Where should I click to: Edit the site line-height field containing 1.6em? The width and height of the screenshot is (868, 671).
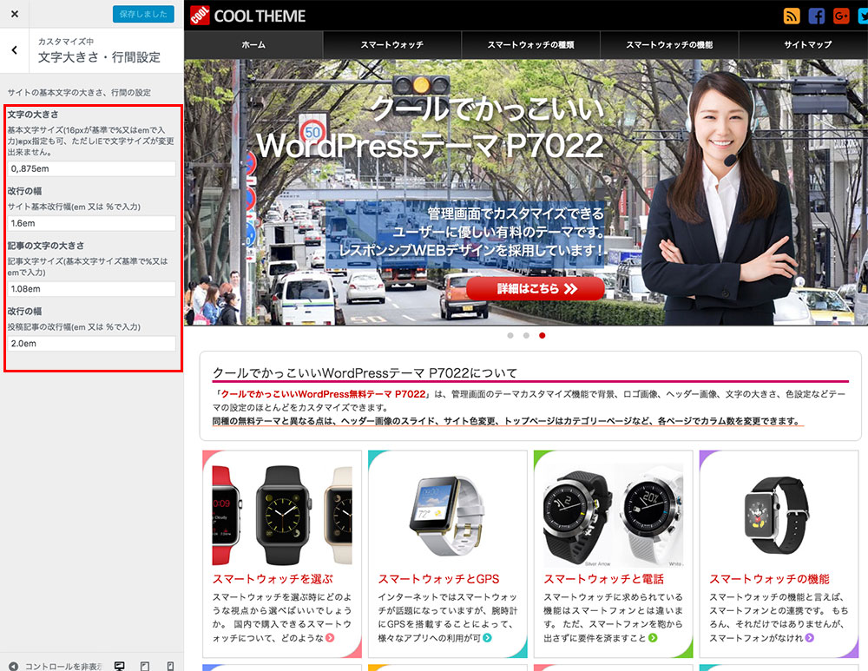point(92,224)
